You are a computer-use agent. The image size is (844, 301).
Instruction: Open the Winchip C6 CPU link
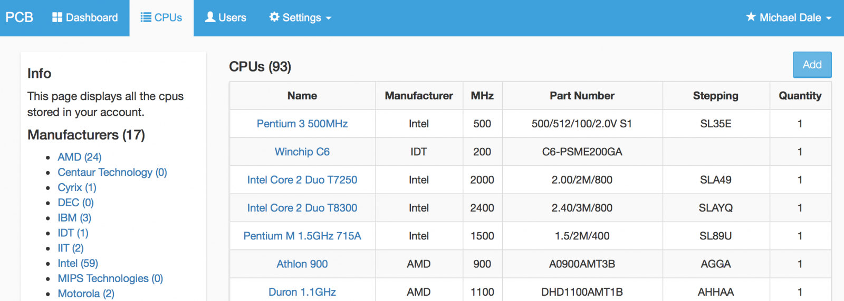point(302,152)
